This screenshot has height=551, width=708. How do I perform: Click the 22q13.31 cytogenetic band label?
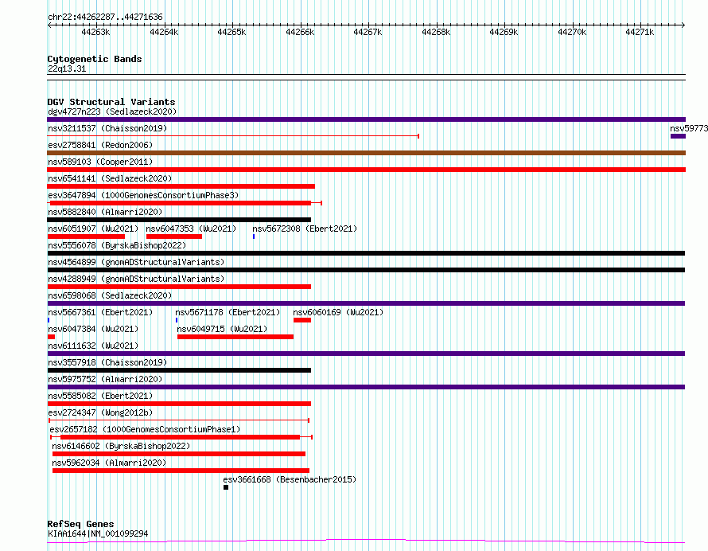pyautogui.click(x=67, y=69)
